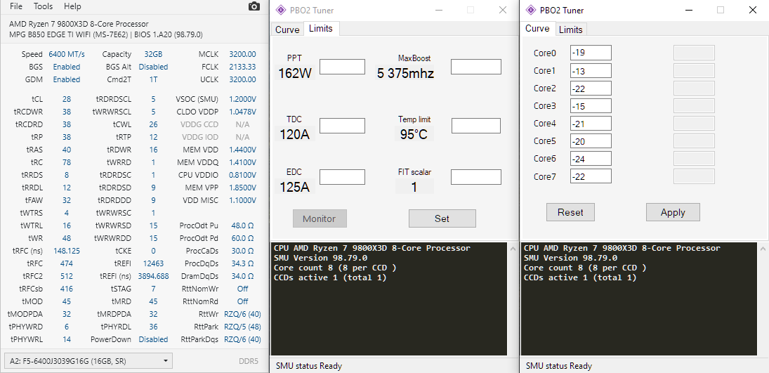769x373 pixels.
Task: Click the RttPark value RZQ/5 (48)
Action: [242, 327]
